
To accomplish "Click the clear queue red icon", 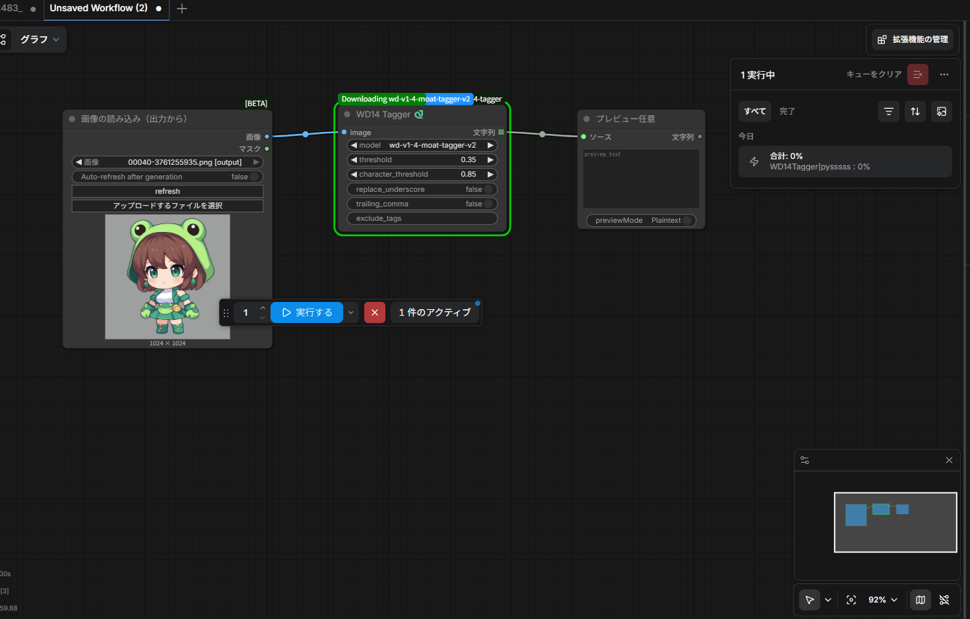I will tap(917, 74).
